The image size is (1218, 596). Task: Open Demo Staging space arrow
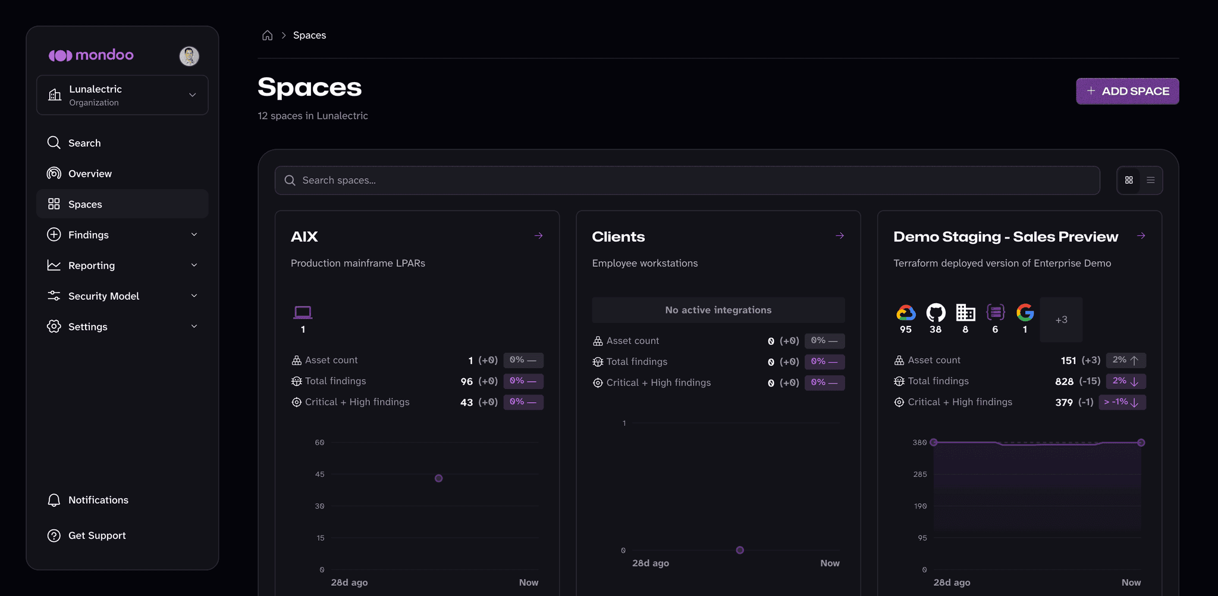coord(1141,236)
